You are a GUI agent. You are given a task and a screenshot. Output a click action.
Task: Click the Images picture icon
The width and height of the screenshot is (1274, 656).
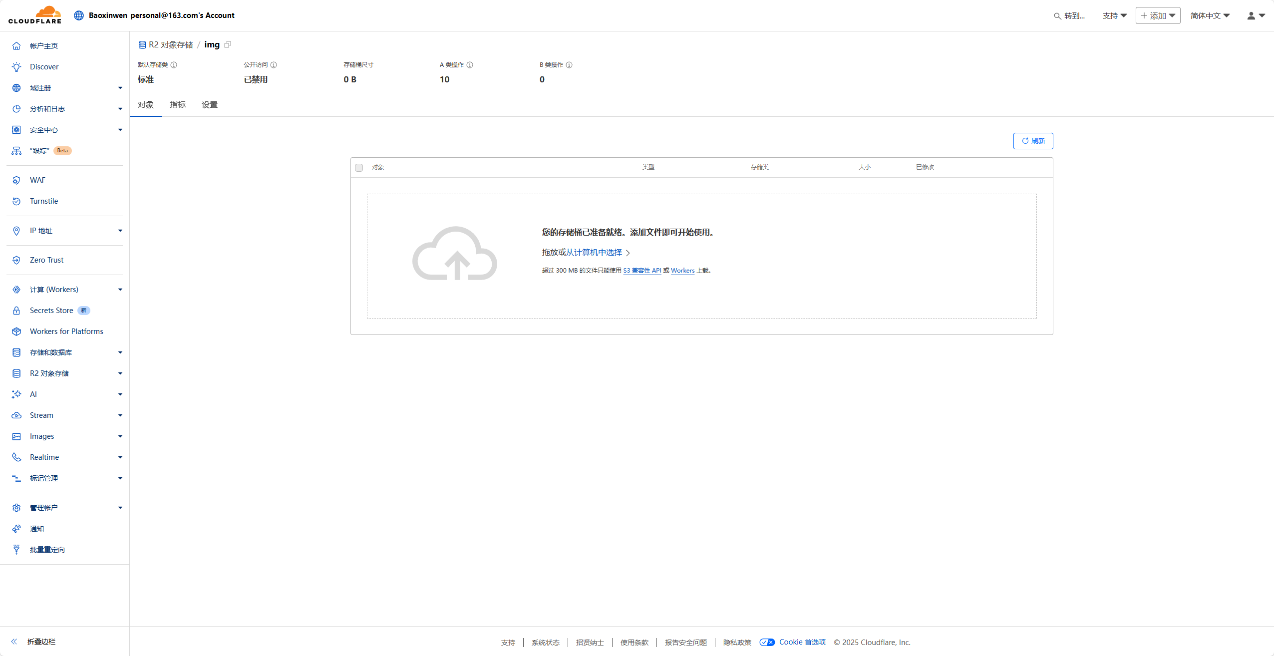pos(16,436)
